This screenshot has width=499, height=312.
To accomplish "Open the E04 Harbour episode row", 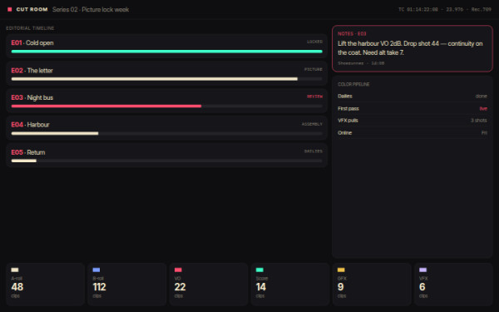I will (167, 128).
